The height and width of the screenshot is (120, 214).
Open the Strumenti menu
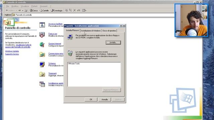pyautogui.click(x=43, y=6)
